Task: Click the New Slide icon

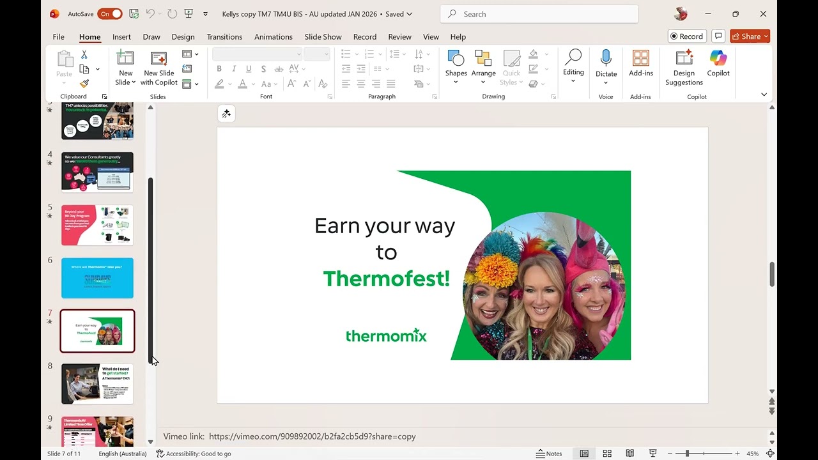Action: click(x=125, y=59)
